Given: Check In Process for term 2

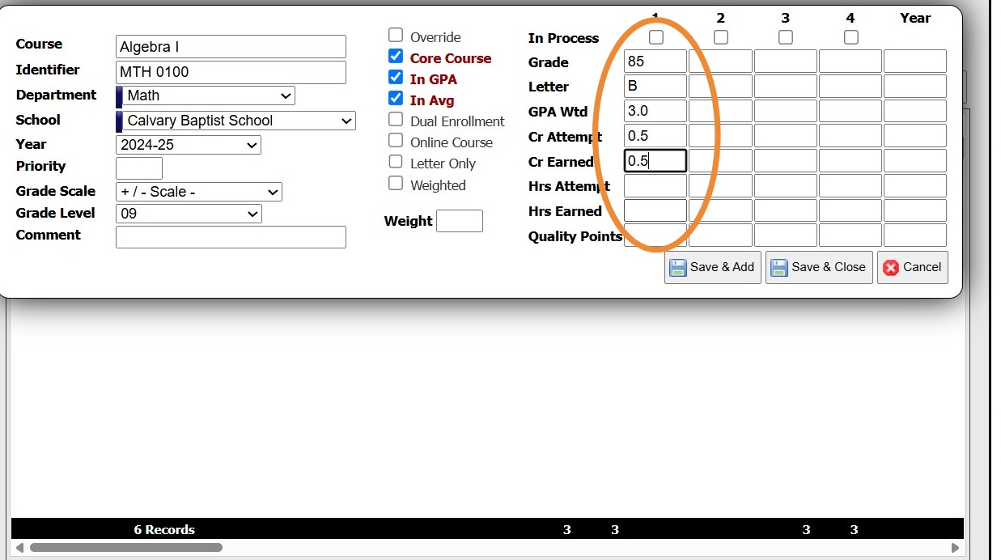Looking at the screenshot, I should (x=721, y=37).
